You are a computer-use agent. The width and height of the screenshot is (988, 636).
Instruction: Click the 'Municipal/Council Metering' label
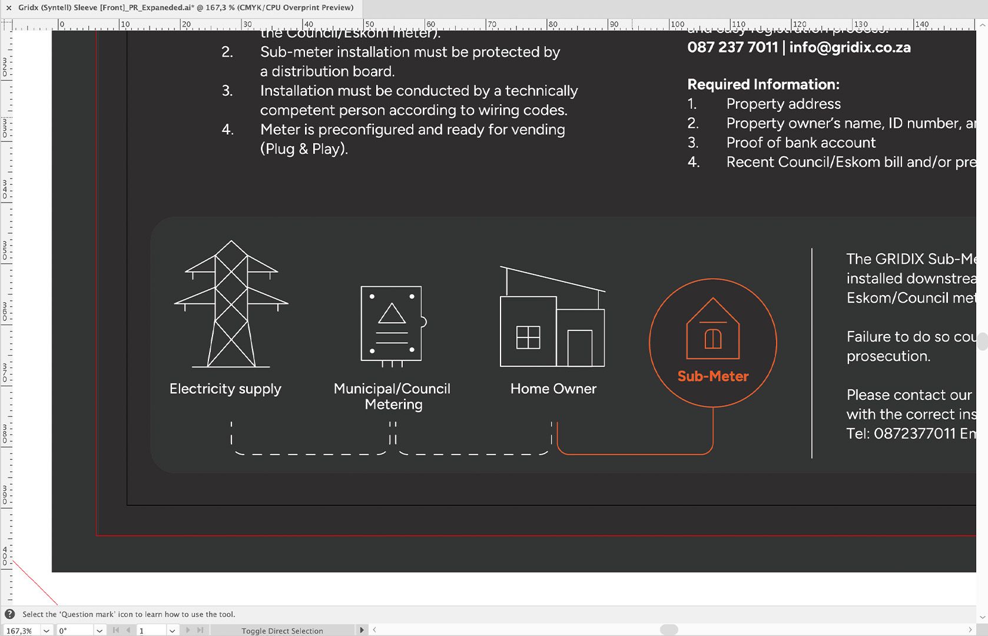point(392,396)
